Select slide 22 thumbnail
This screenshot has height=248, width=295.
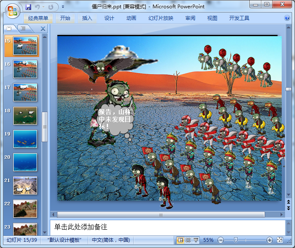[25, 209]
